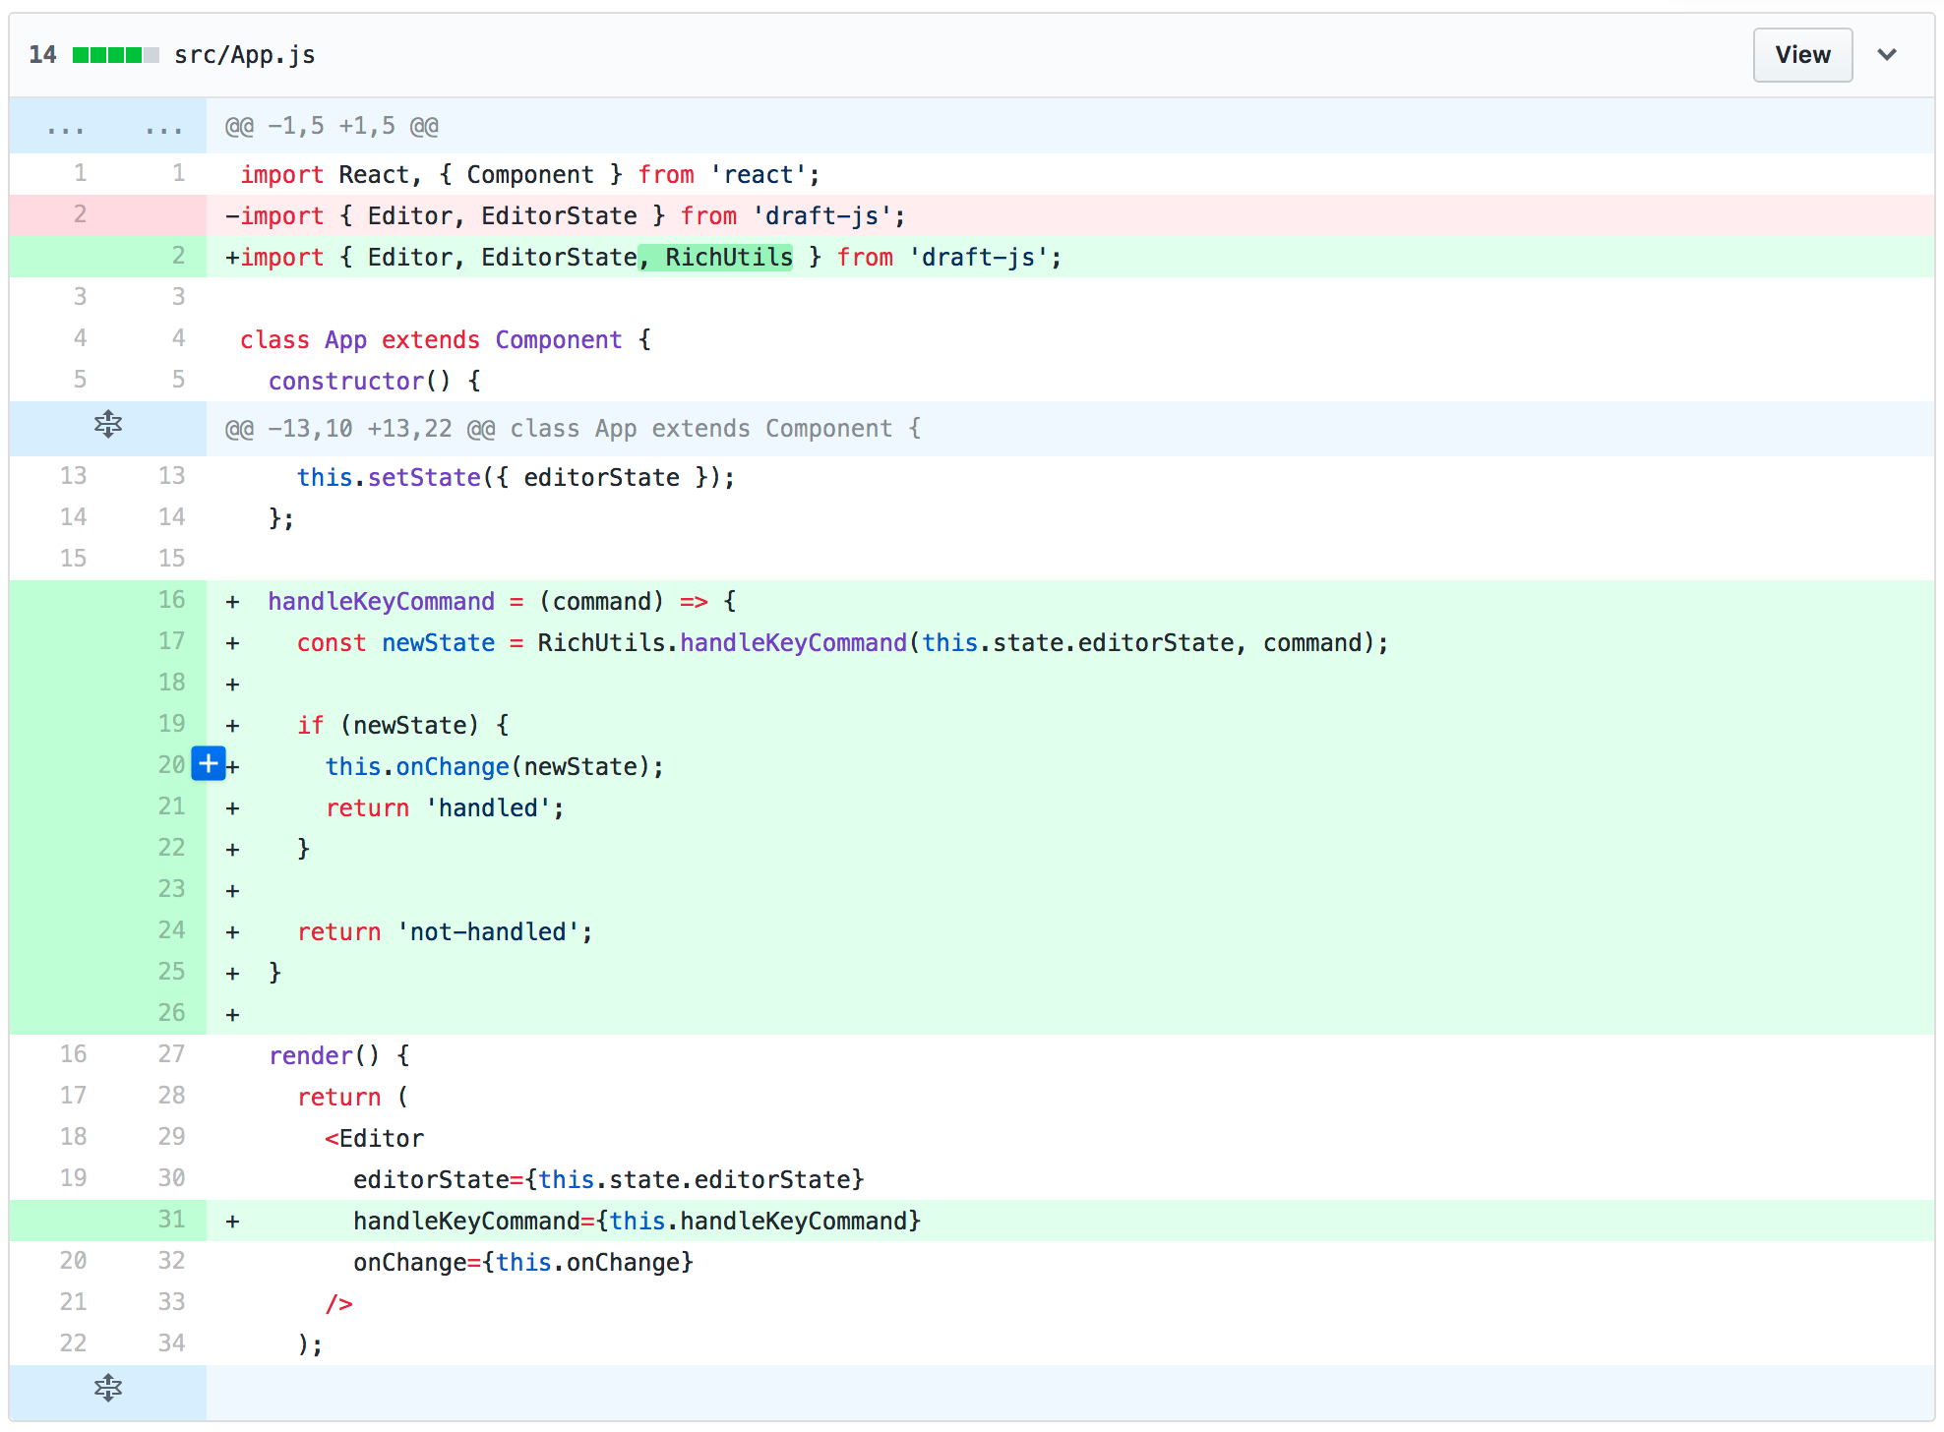The image size is (1944, 1432).
Task: Click the blue plus icon to comment on line 20
Action: 209,764
